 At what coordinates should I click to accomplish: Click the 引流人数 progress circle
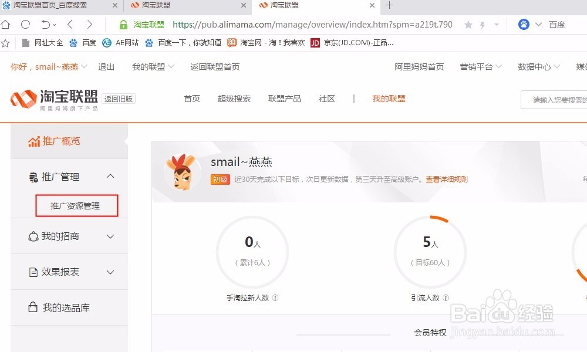(x=430, y=252)
